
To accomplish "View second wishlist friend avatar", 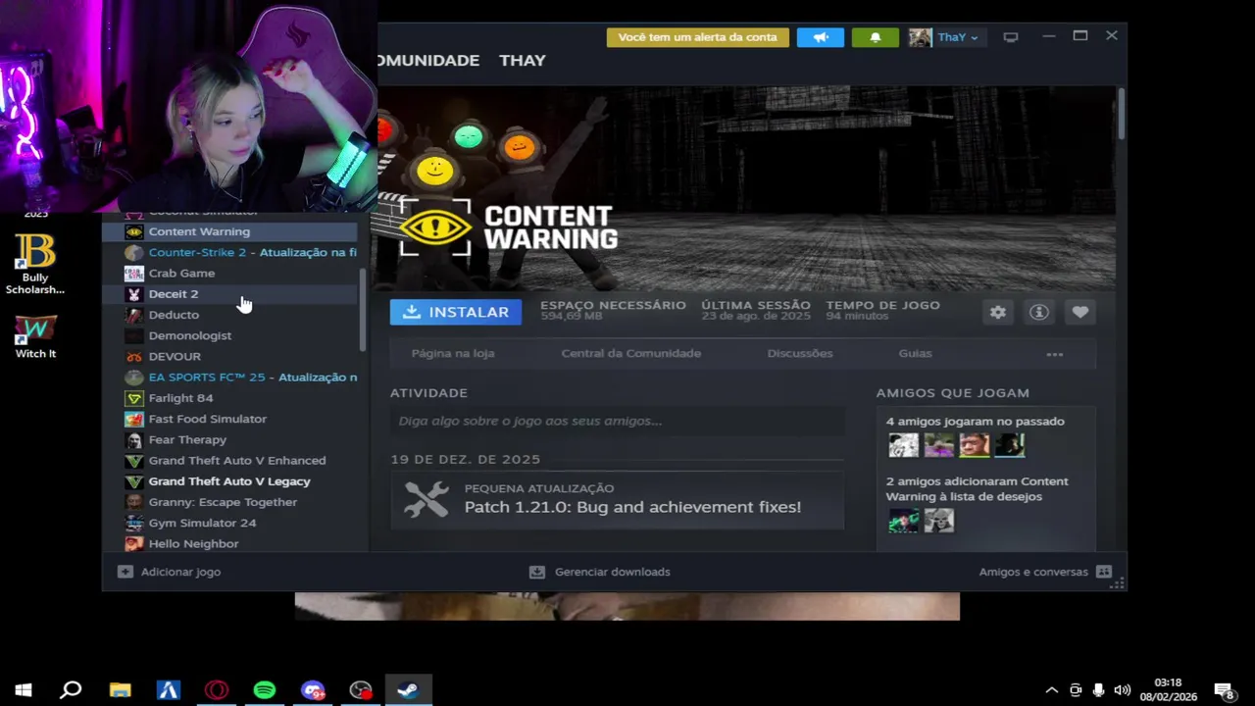I will point(938,521).
